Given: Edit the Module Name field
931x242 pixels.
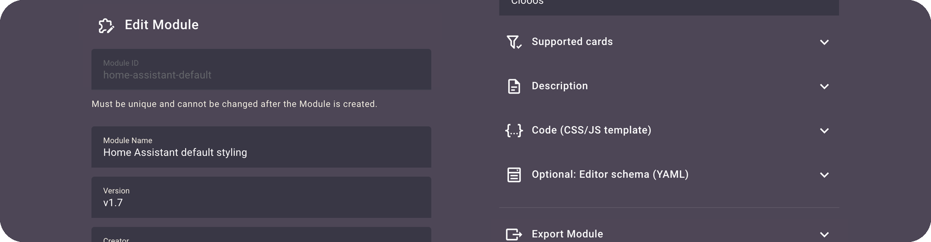Looking at the screenshot, I should click(x=261, y=147).
